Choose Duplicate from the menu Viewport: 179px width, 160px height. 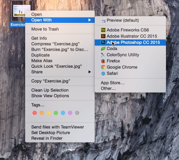(60, 55)
